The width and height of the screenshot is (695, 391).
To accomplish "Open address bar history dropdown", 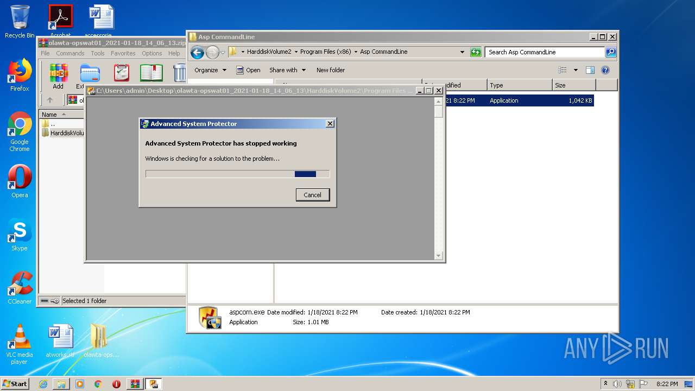I will 462,52.
